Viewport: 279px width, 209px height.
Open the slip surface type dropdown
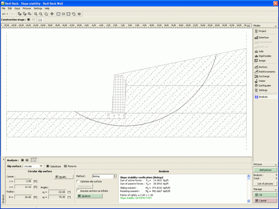[42, 166]
